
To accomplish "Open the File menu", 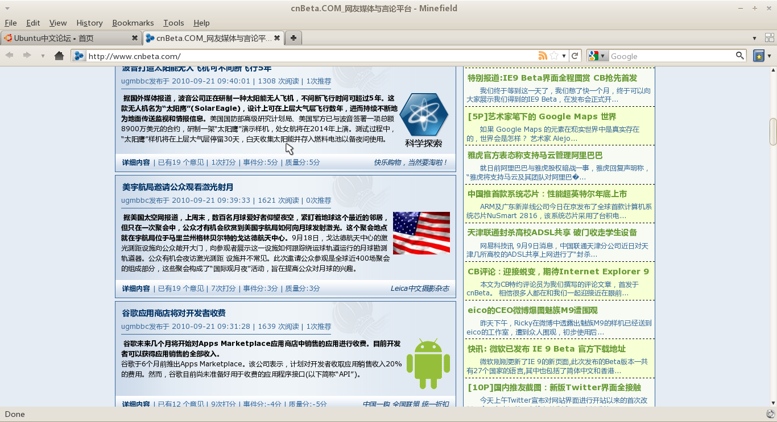I will pyautogui.click(x=11, y=23).
